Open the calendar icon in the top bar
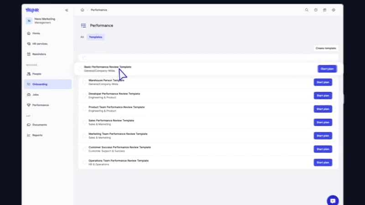The width and height of the screenshot is (365, 205). tap(324, 10)
